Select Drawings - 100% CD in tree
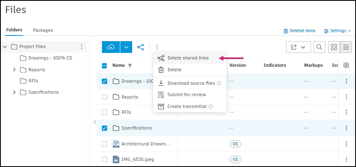356x167 pixels. coord(50,58)
